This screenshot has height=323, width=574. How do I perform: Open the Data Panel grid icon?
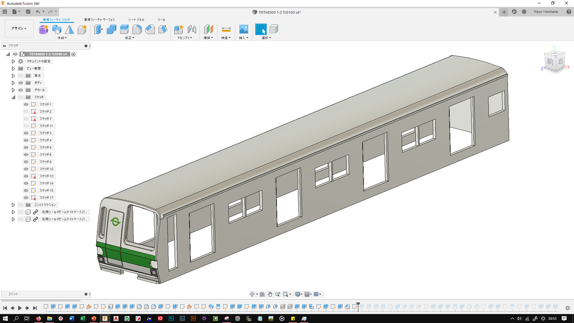(x=5, y=12)
